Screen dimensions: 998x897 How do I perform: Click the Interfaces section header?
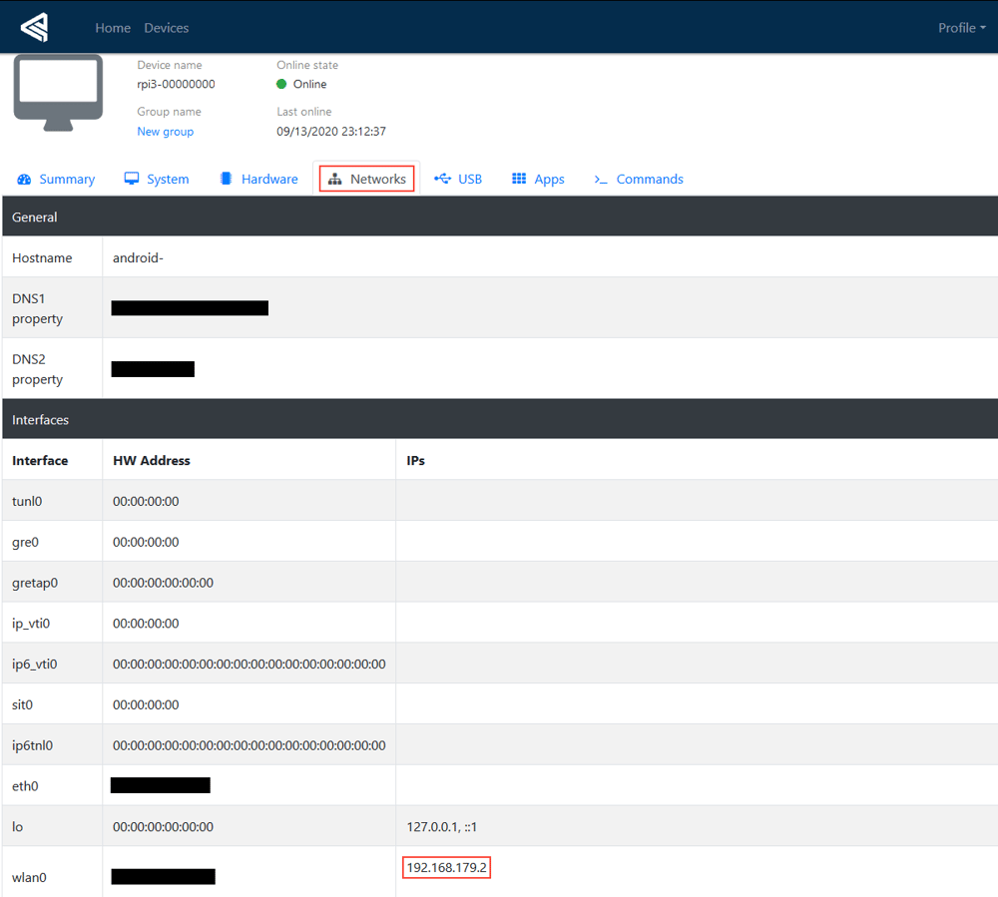[x=40, y=420]
